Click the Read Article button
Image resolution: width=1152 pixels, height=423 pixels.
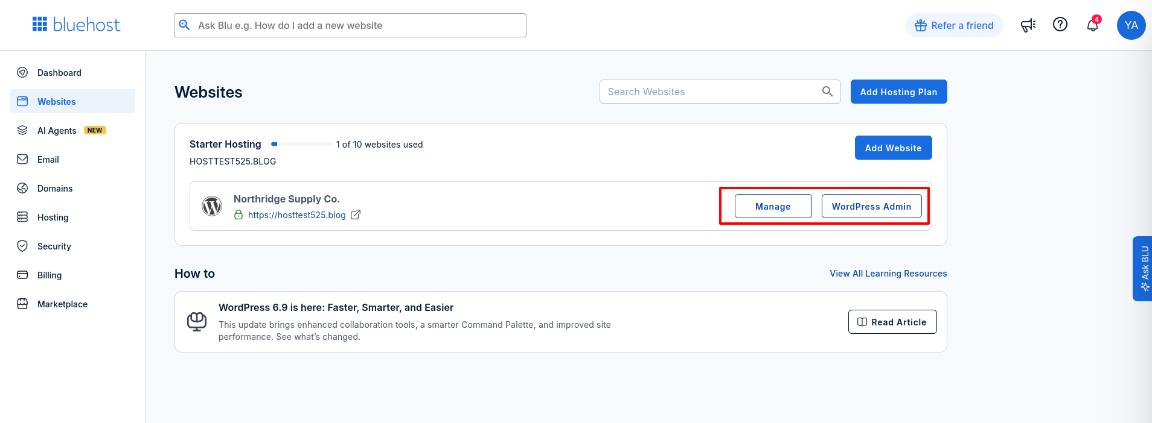pyautogui.click(x=892, y=322)
